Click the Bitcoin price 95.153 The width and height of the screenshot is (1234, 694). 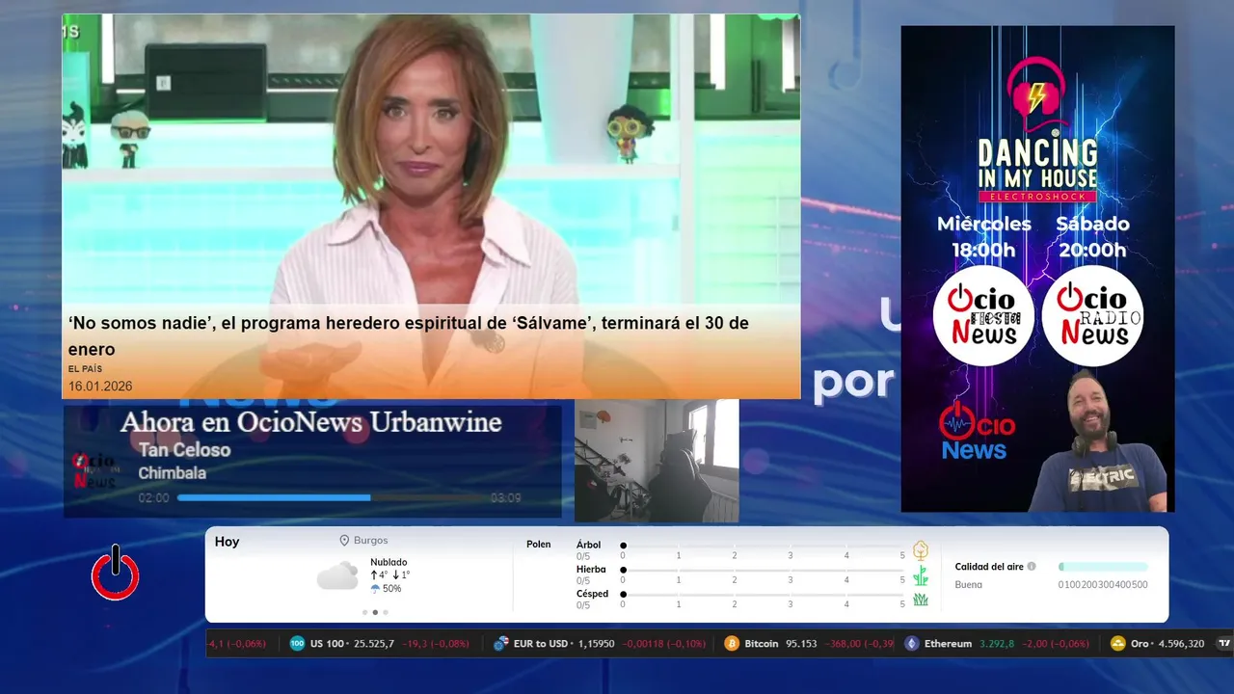801,644
